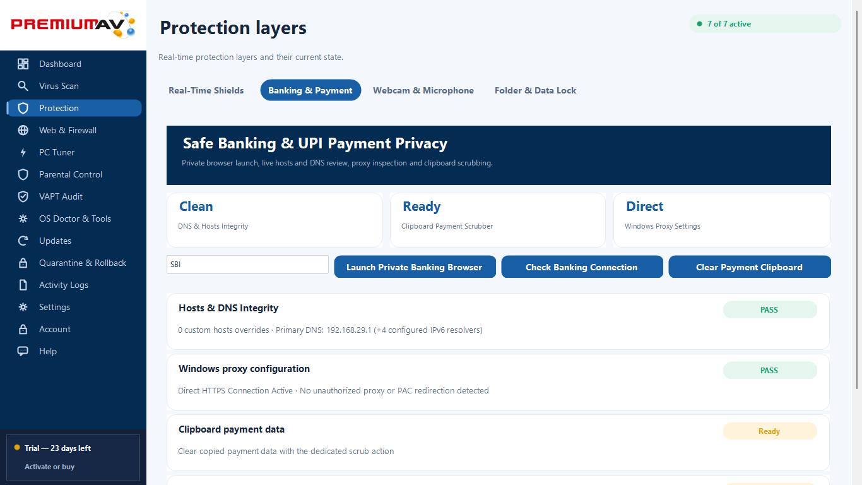
Task: Open Activity Logs page
Action: 74,285
